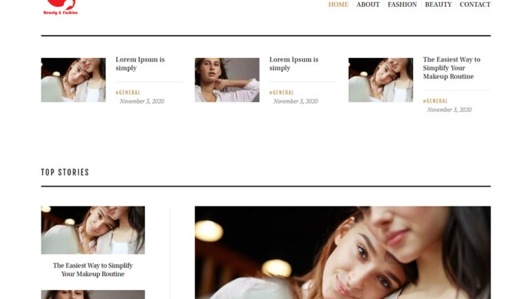Open the large featured Top Stories image
Screen dimensions: 531x299
point(342,252)
